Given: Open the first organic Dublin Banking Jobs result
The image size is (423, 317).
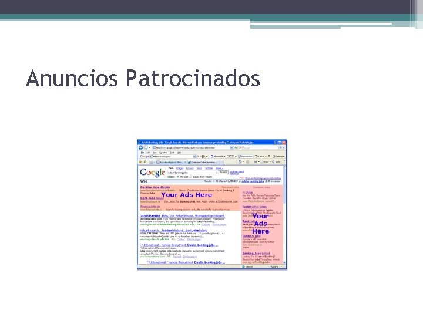Looking at the screenshot, I should tap(182, 216).
